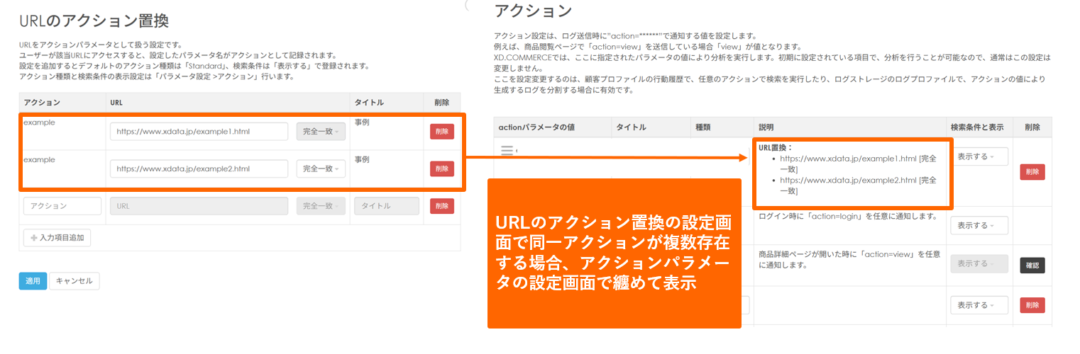Screen dimensions: 1080x354
Task: Click the greyed 表示する dropdown beside 確認
Action: 979,264
